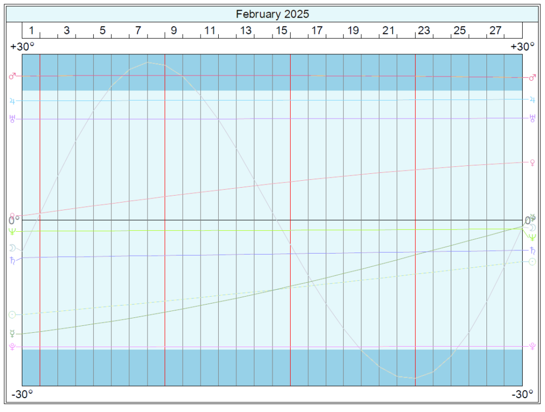545x412 pixels.
Task: Click day 23 in the date ruler
Action: point(424,31)
